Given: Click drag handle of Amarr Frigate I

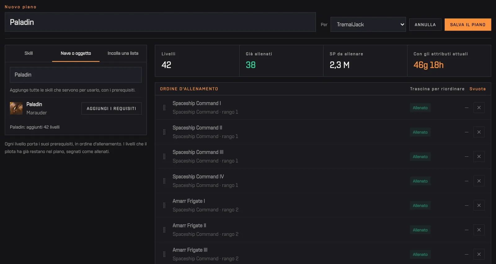Looking at the screenshot, I should pyautogui.click(x=164, y=206).
